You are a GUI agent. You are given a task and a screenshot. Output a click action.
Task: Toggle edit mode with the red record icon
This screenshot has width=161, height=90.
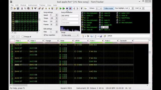[70, 8]
